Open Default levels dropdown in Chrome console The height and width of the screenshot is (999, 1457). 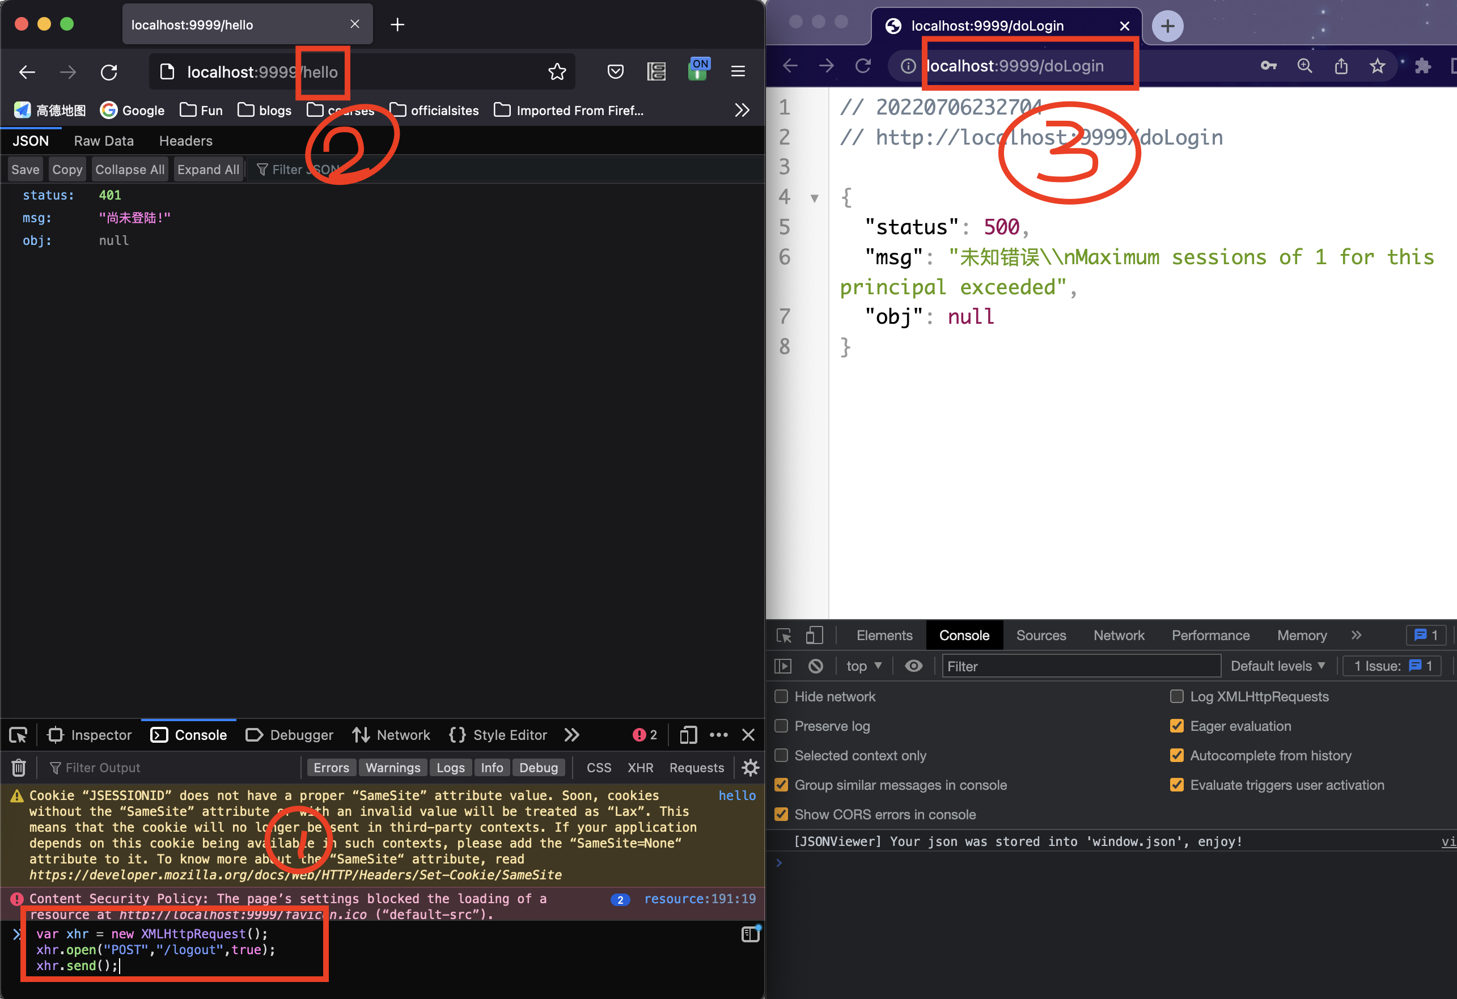(x=1278, y=666)
